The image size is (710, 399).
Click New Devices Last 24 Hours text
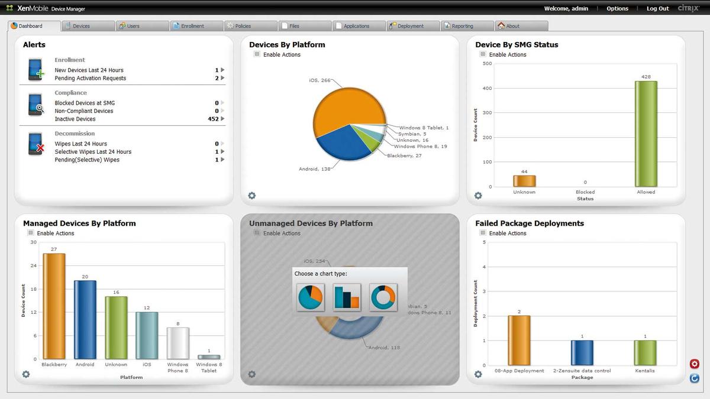coord(89,70)
